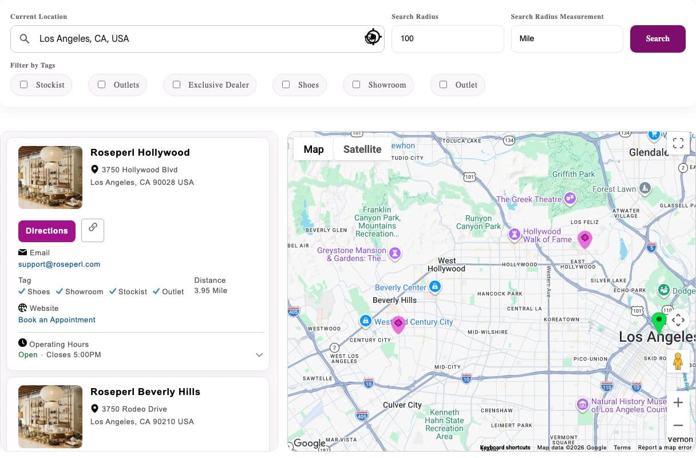
Task: Select the Map view tab
Action: pyautogui.click(x=314, y=149)
